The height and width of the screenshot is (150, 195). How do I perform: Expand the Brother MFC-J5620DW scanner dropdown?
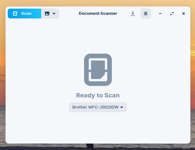(x=98, y=107)
